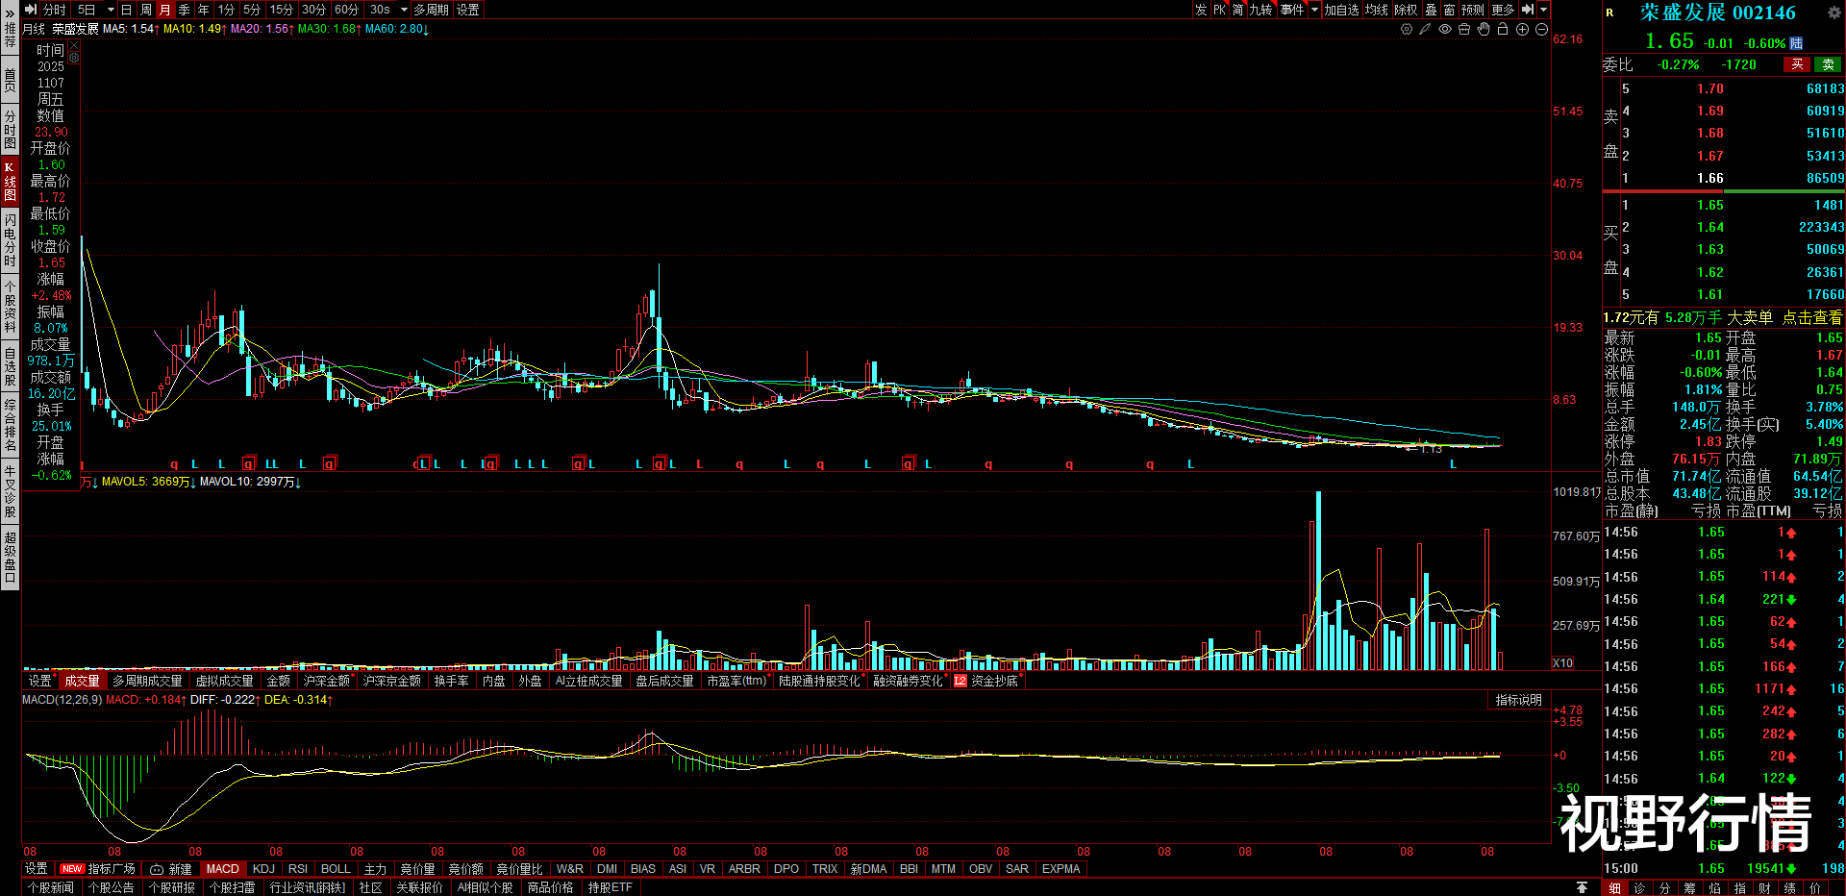The image size is (1846, 896).
Task: Switch to 日 daily K-line
Action: (x=126, y=10)
